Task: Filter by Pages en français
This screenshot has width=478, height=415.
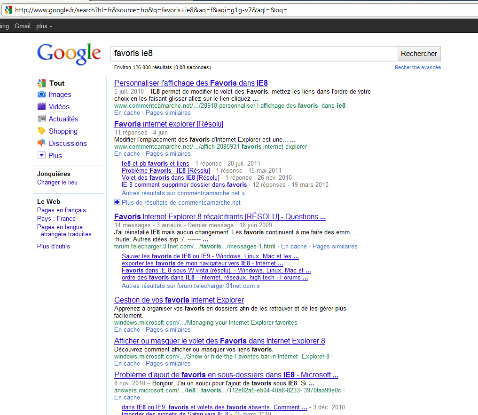Action: (x=61, y=210)
